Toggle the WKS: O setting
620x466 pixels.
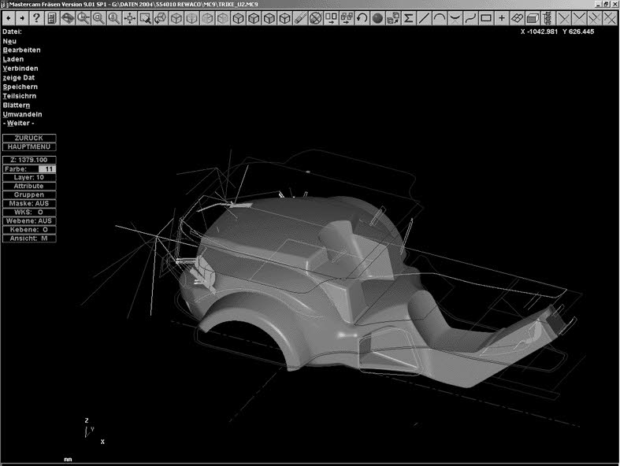pyautogui.click(x=29, y=212)
